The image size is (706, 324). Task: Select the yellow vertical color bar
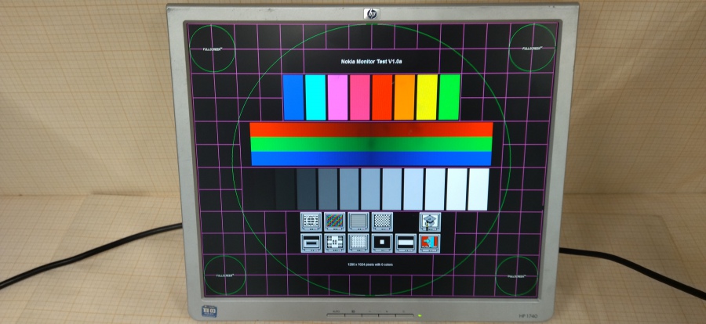427,97
